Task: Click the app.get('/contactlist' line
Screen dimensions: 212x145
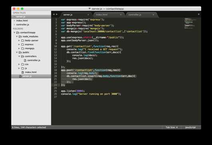Action: tap(90, 46)
